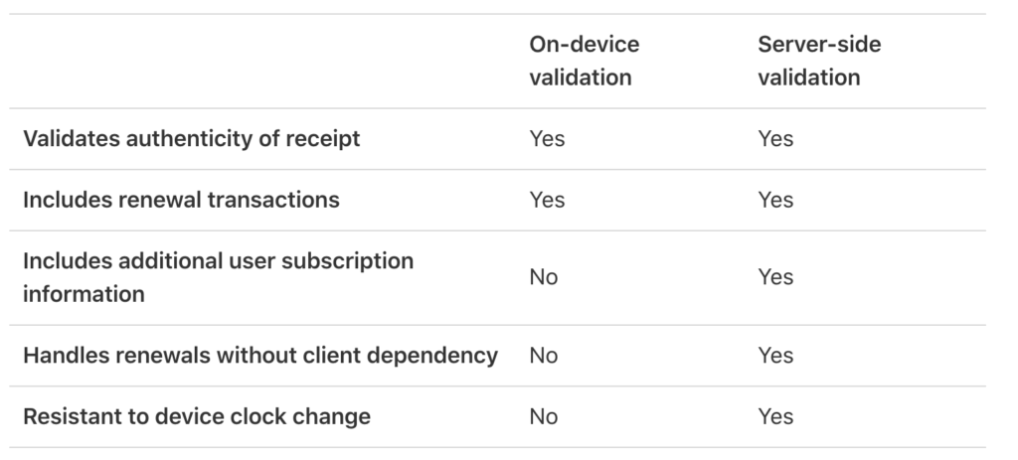
Task: Click "Includes additional user subscription information" row label
Action: (218, 277)
